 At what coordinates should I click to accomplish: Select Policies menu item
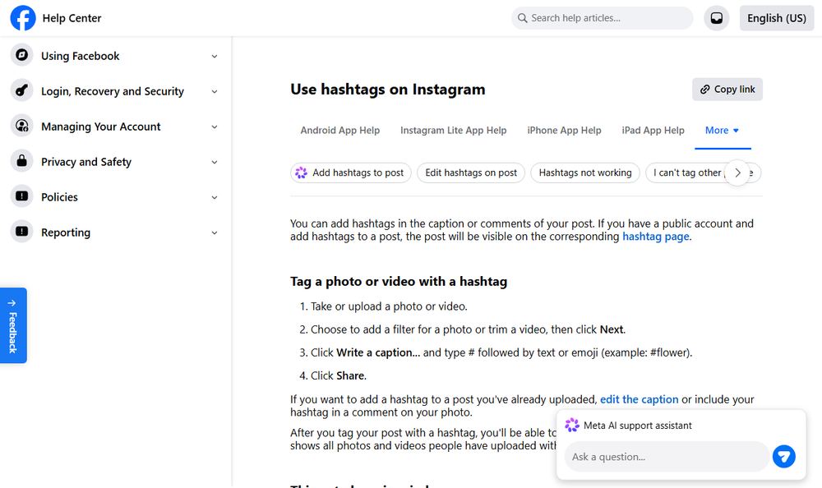pyautogui.click(x=115, y=197)
